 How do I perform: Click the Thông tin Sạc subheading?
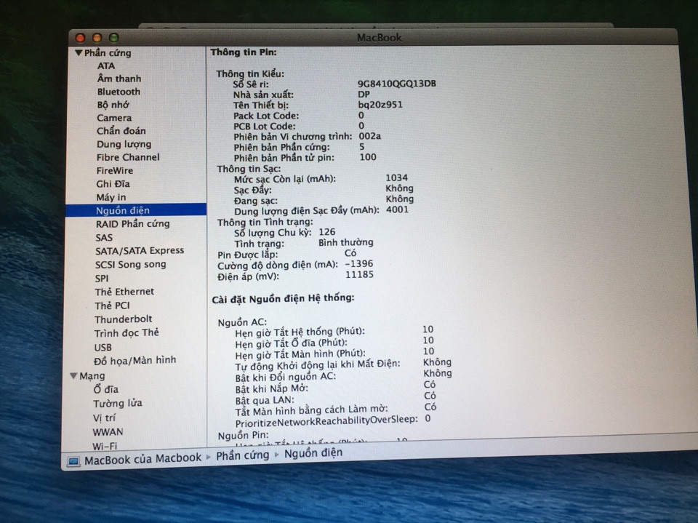click(x=249, y=169)
